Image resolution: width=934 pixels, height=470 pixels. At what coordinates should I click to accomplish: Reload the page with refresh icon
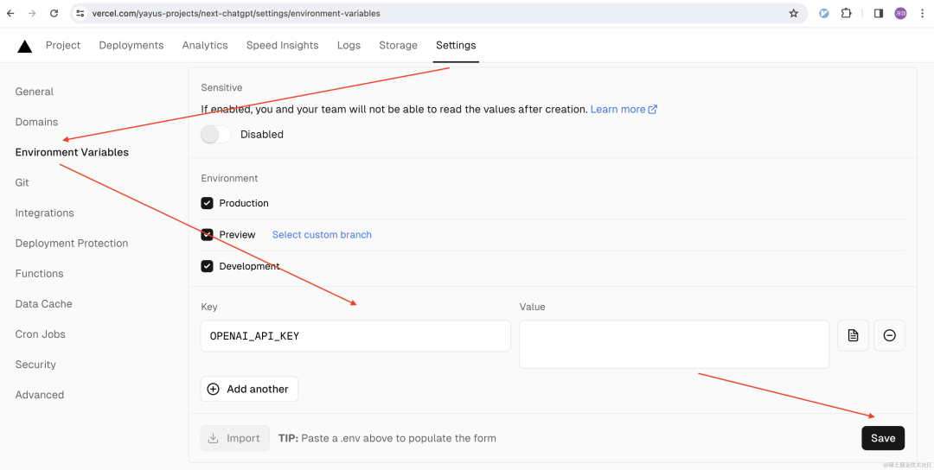coord(54,13)
